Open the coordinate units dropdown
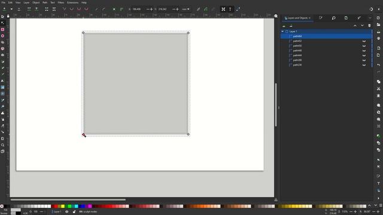The width and height of the screenshot is (383, 215). (x=186, y=9)
